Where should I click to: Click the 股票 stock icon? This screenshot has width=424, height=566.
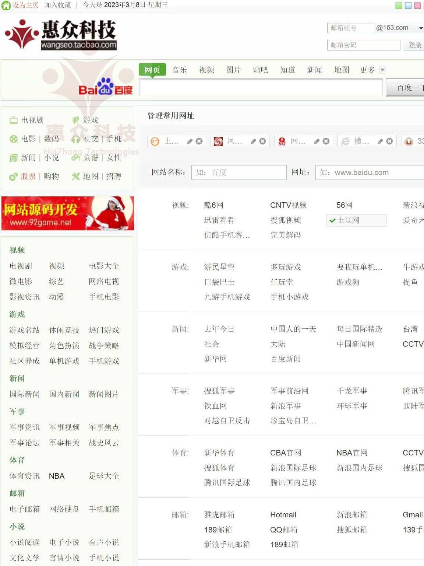click(14, 177)
